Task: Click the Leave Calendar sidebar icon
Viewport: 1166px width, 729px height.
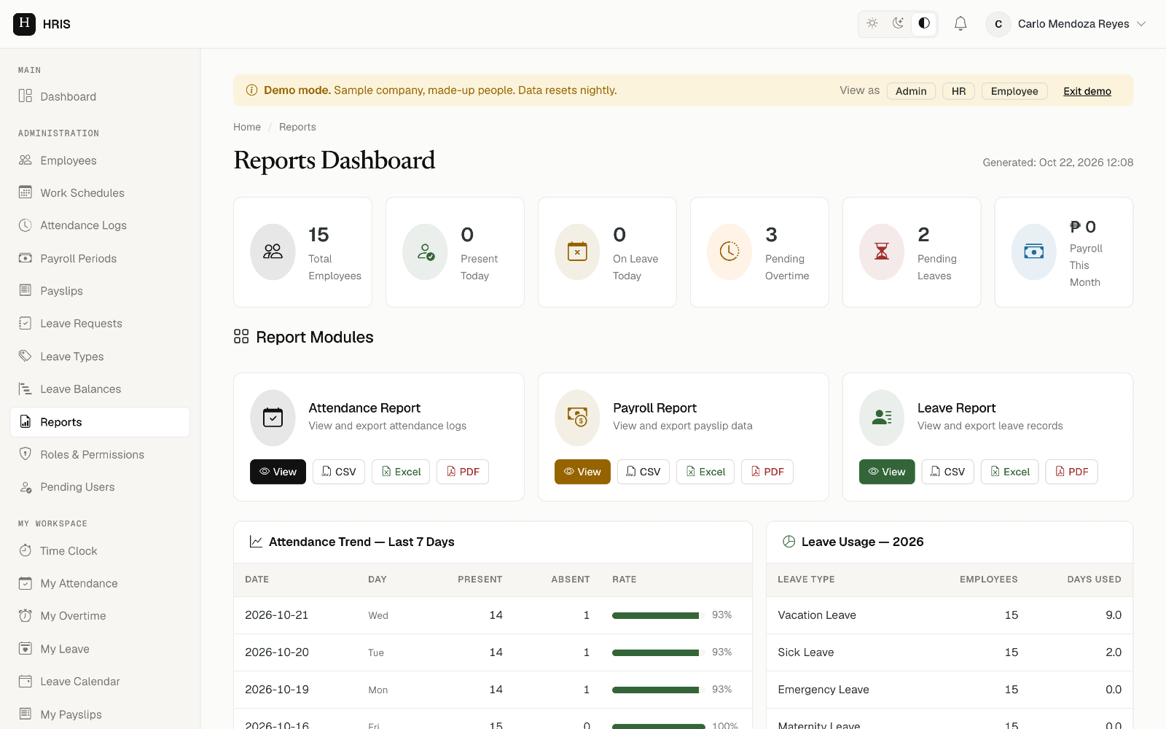Action: tap(26, 681)
